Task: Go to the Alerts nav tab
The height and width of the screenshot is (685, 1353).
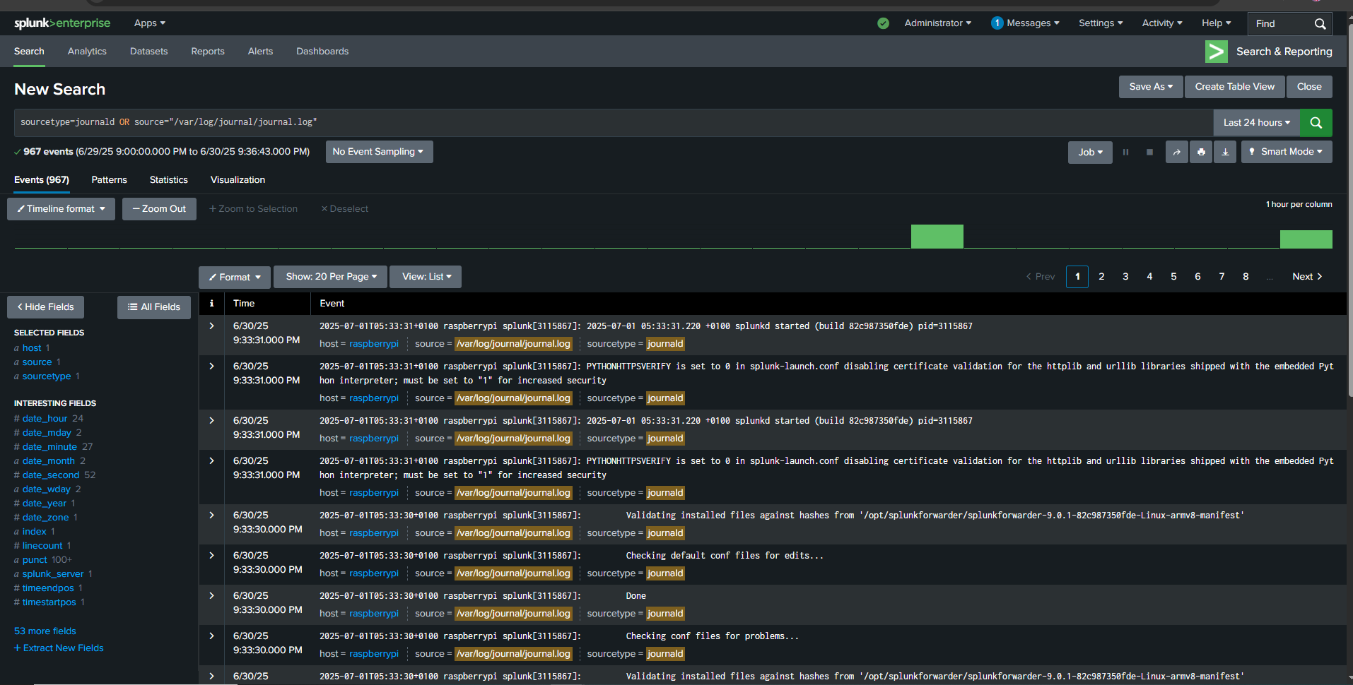Action: pyautogui.click(x=260, y=52)
